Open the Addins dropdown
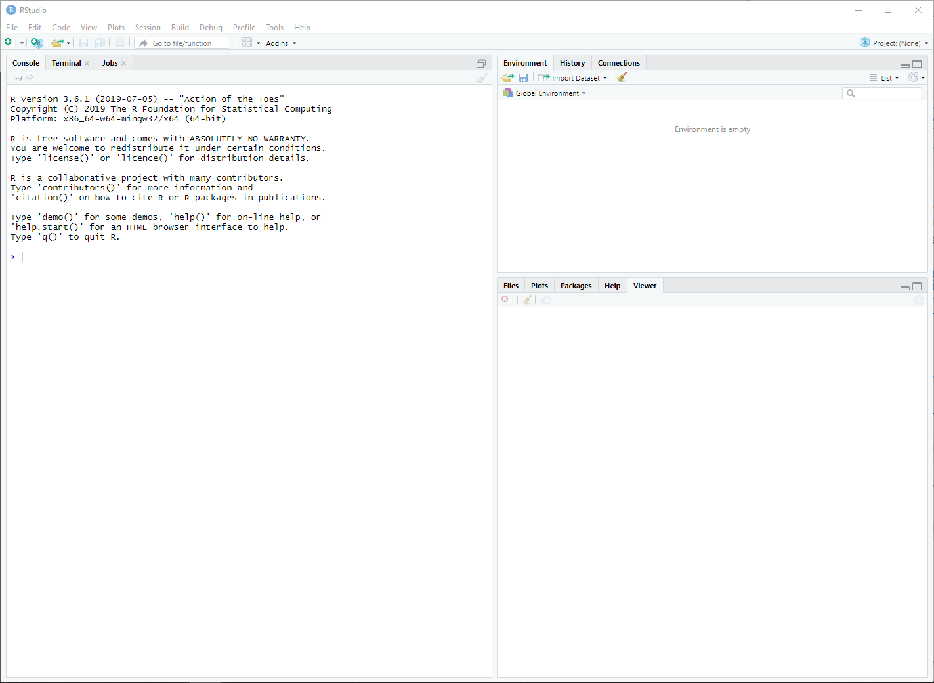Viewport: 934px width, 683px height. (281, 43)
